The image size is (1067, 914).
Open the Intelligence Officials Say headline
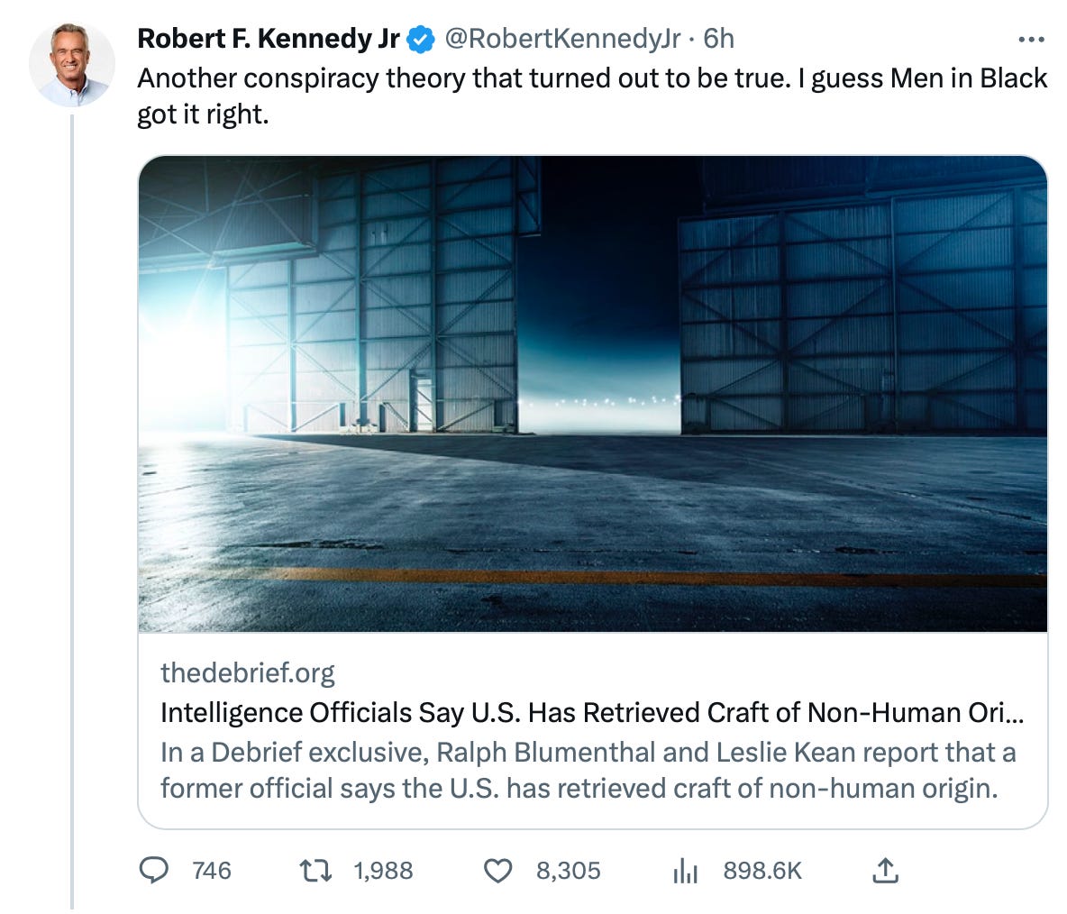(x=591, y=713)
